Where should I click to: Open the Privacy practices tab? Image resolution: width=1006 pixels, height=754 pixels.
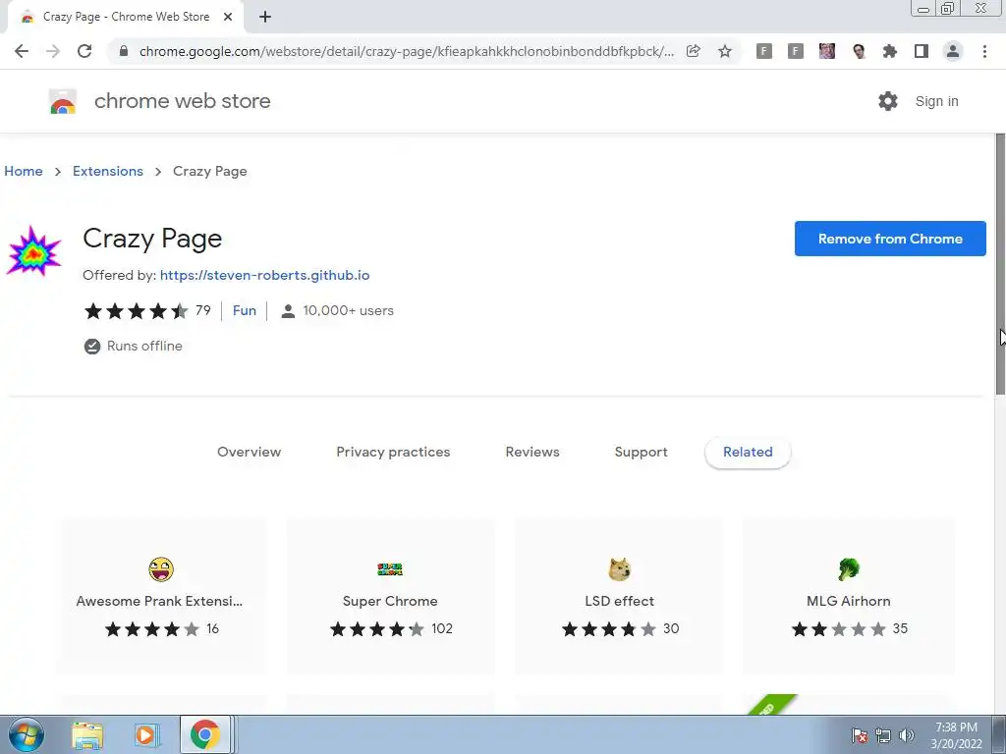pyautogui.click(x=393, y=452)
